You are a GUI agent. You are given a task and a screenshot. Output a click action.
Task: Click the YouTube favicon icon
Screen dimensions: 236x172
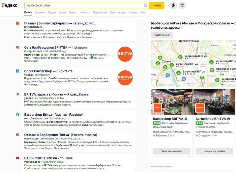click(18, 158)
